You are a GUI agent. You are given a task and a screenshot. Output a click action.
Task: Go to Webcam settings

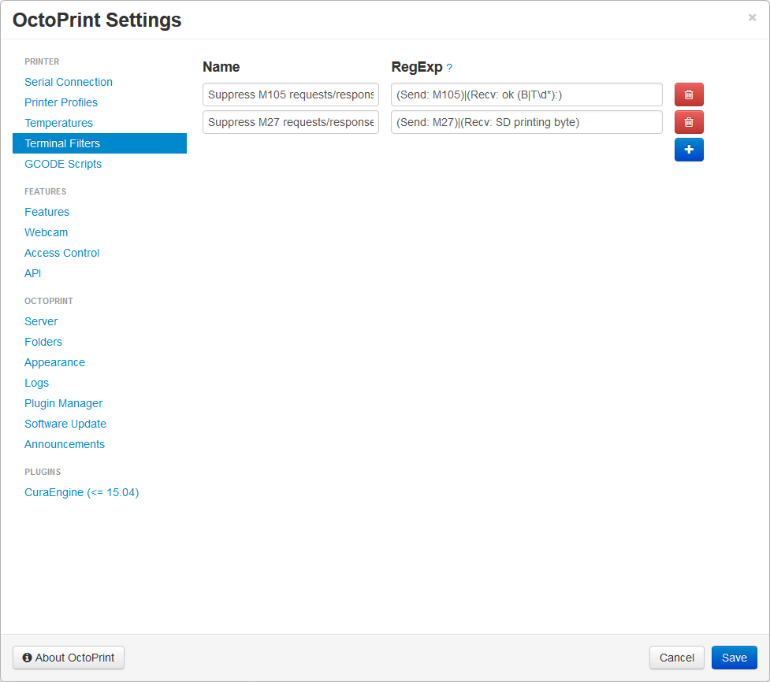point(46,232)
